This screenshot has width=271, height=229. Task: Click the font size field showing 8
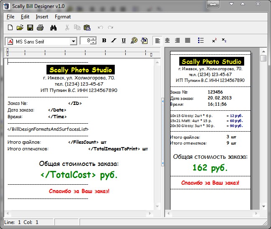(x=85, y=41)
